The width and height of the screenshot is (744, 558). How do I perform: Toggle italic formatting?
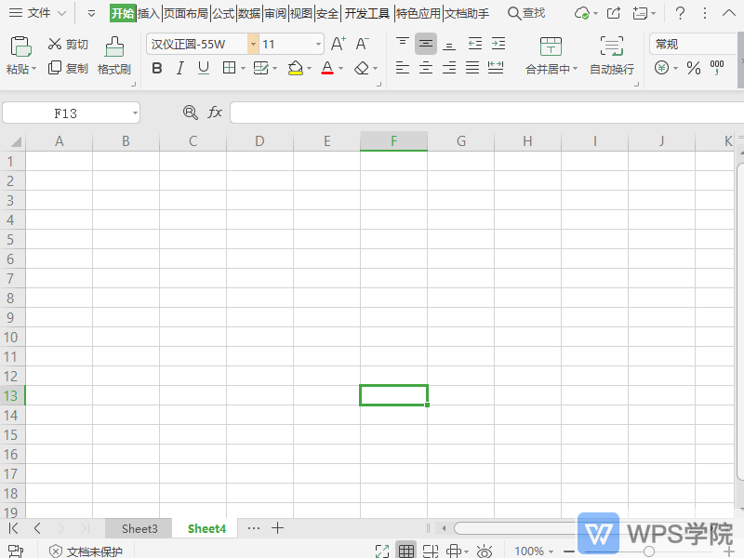[x=179, y=68]
